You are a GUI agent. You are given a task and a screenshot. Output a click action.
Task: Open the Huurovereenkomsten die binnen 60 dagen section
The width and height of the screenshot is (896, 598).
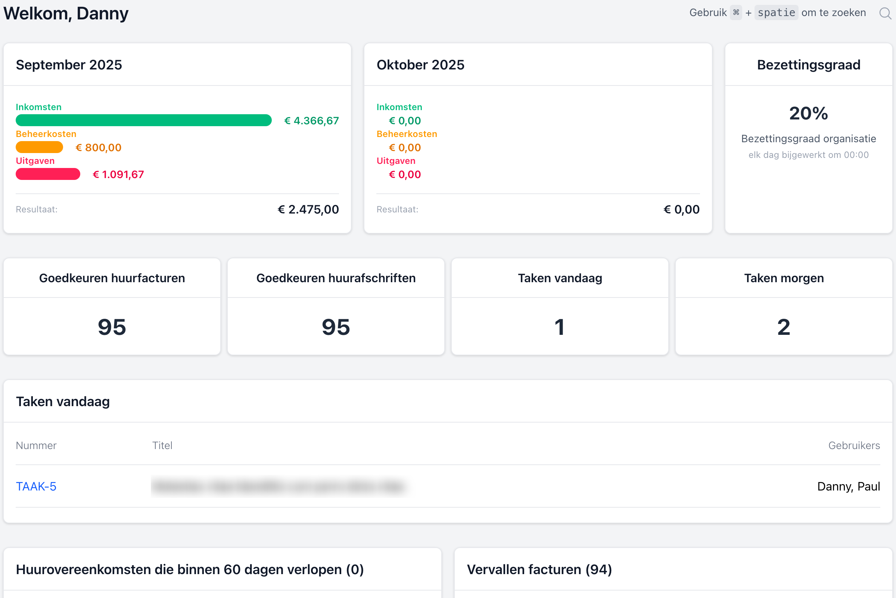(x=190, y=569)
